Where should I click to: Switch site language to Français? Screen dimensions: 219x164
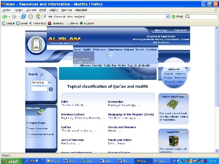(x=180, y=73)
